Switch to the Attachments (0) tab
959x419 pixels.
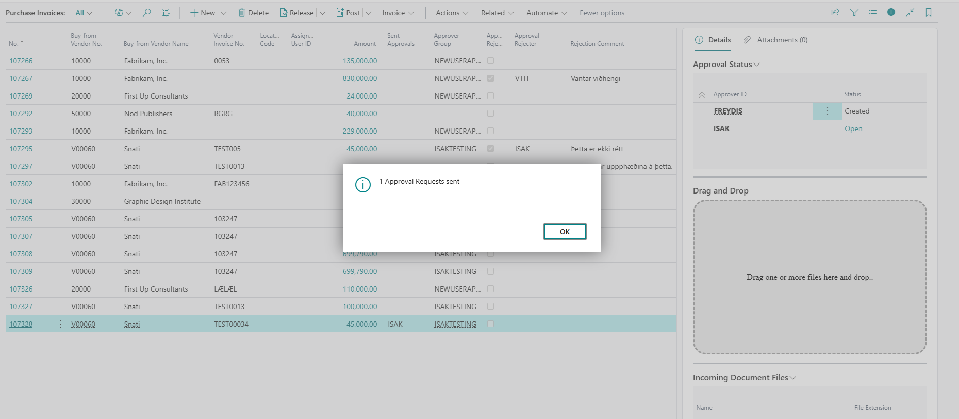coord(775,40)
